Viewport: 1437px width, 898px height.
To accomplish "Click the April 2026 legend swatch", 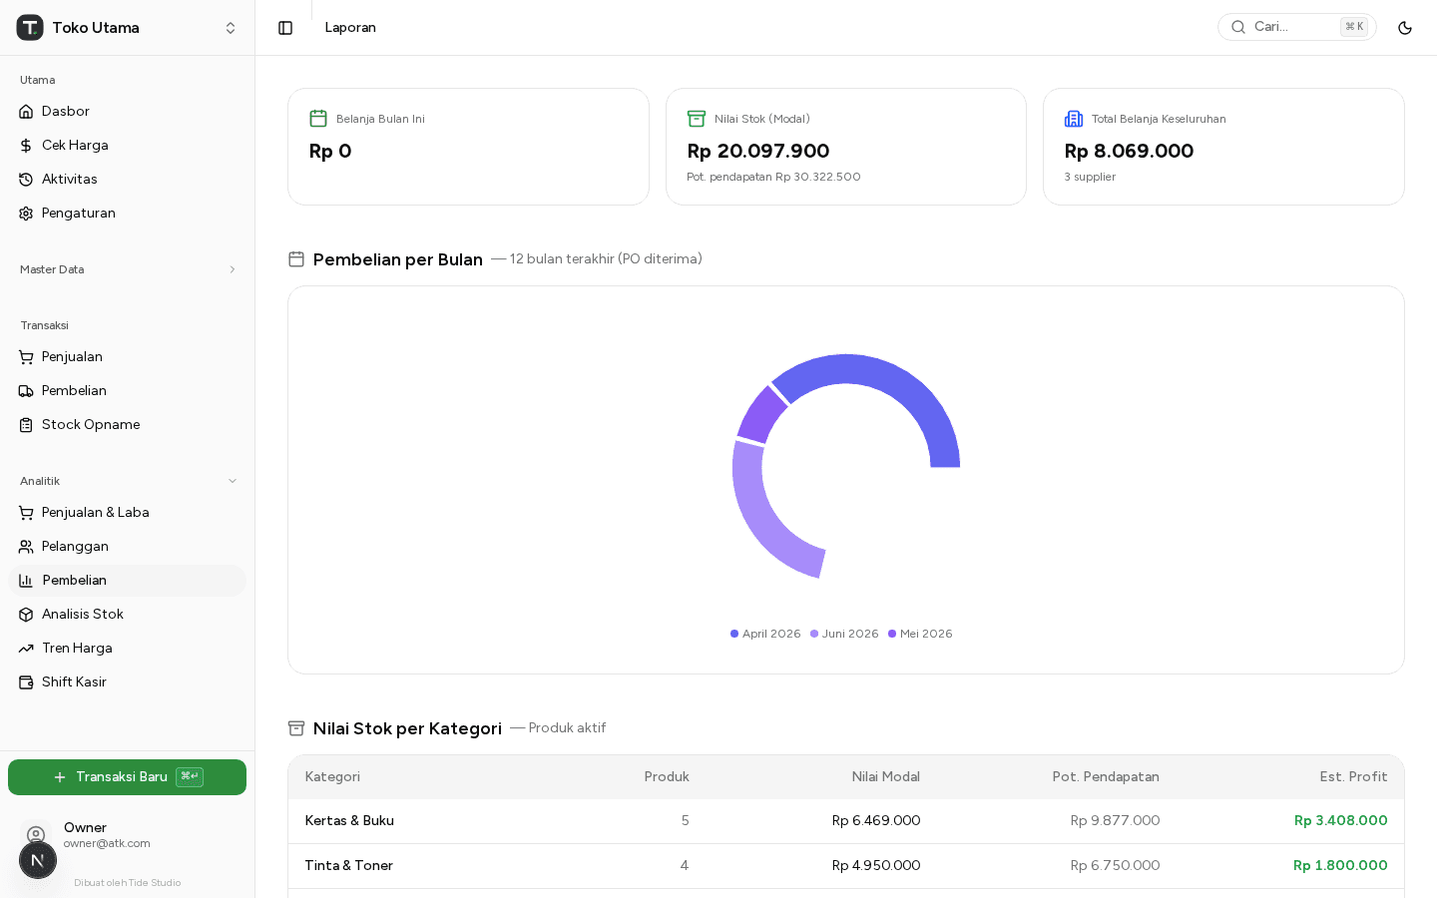I will (x=734, y=634).
